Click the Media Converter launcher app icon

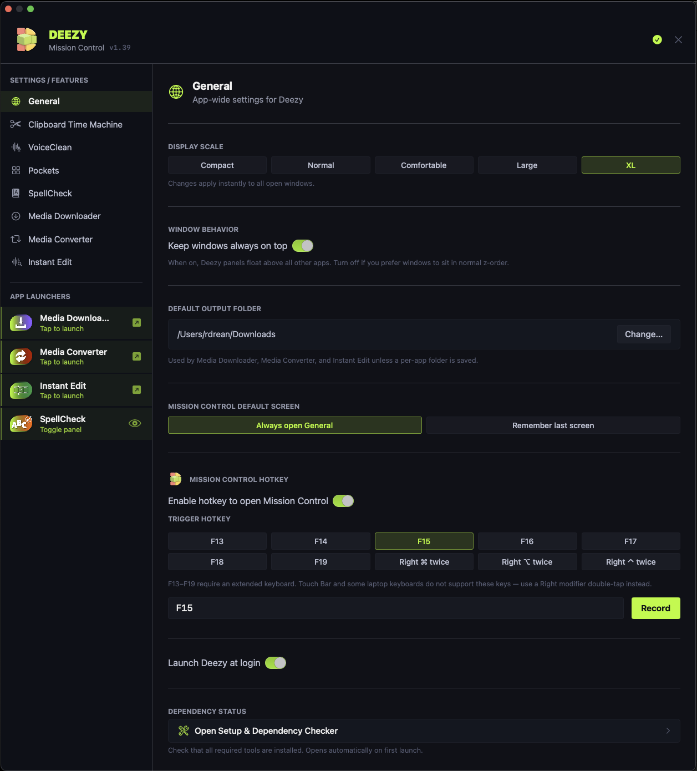click(x=21, y=357)
